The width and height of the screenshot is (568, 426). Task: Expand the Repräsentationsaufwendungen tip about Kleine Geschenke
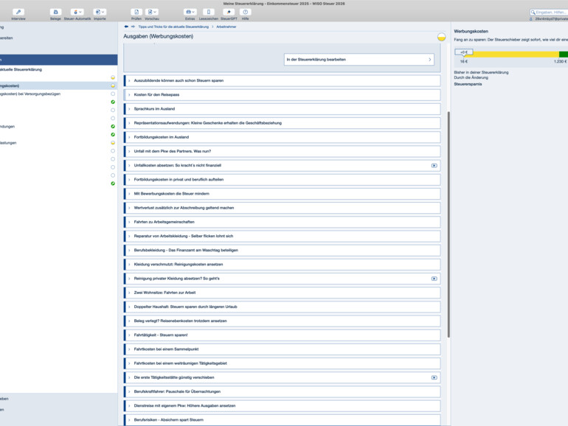coord(283,123)
